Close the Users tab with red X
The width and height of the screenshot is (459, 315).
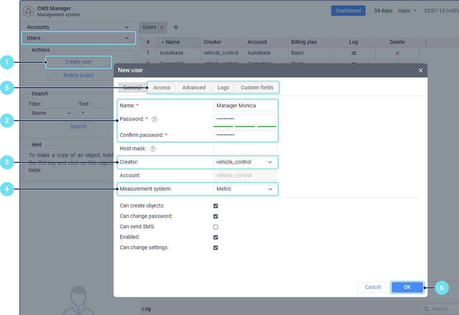click(161, 28)
